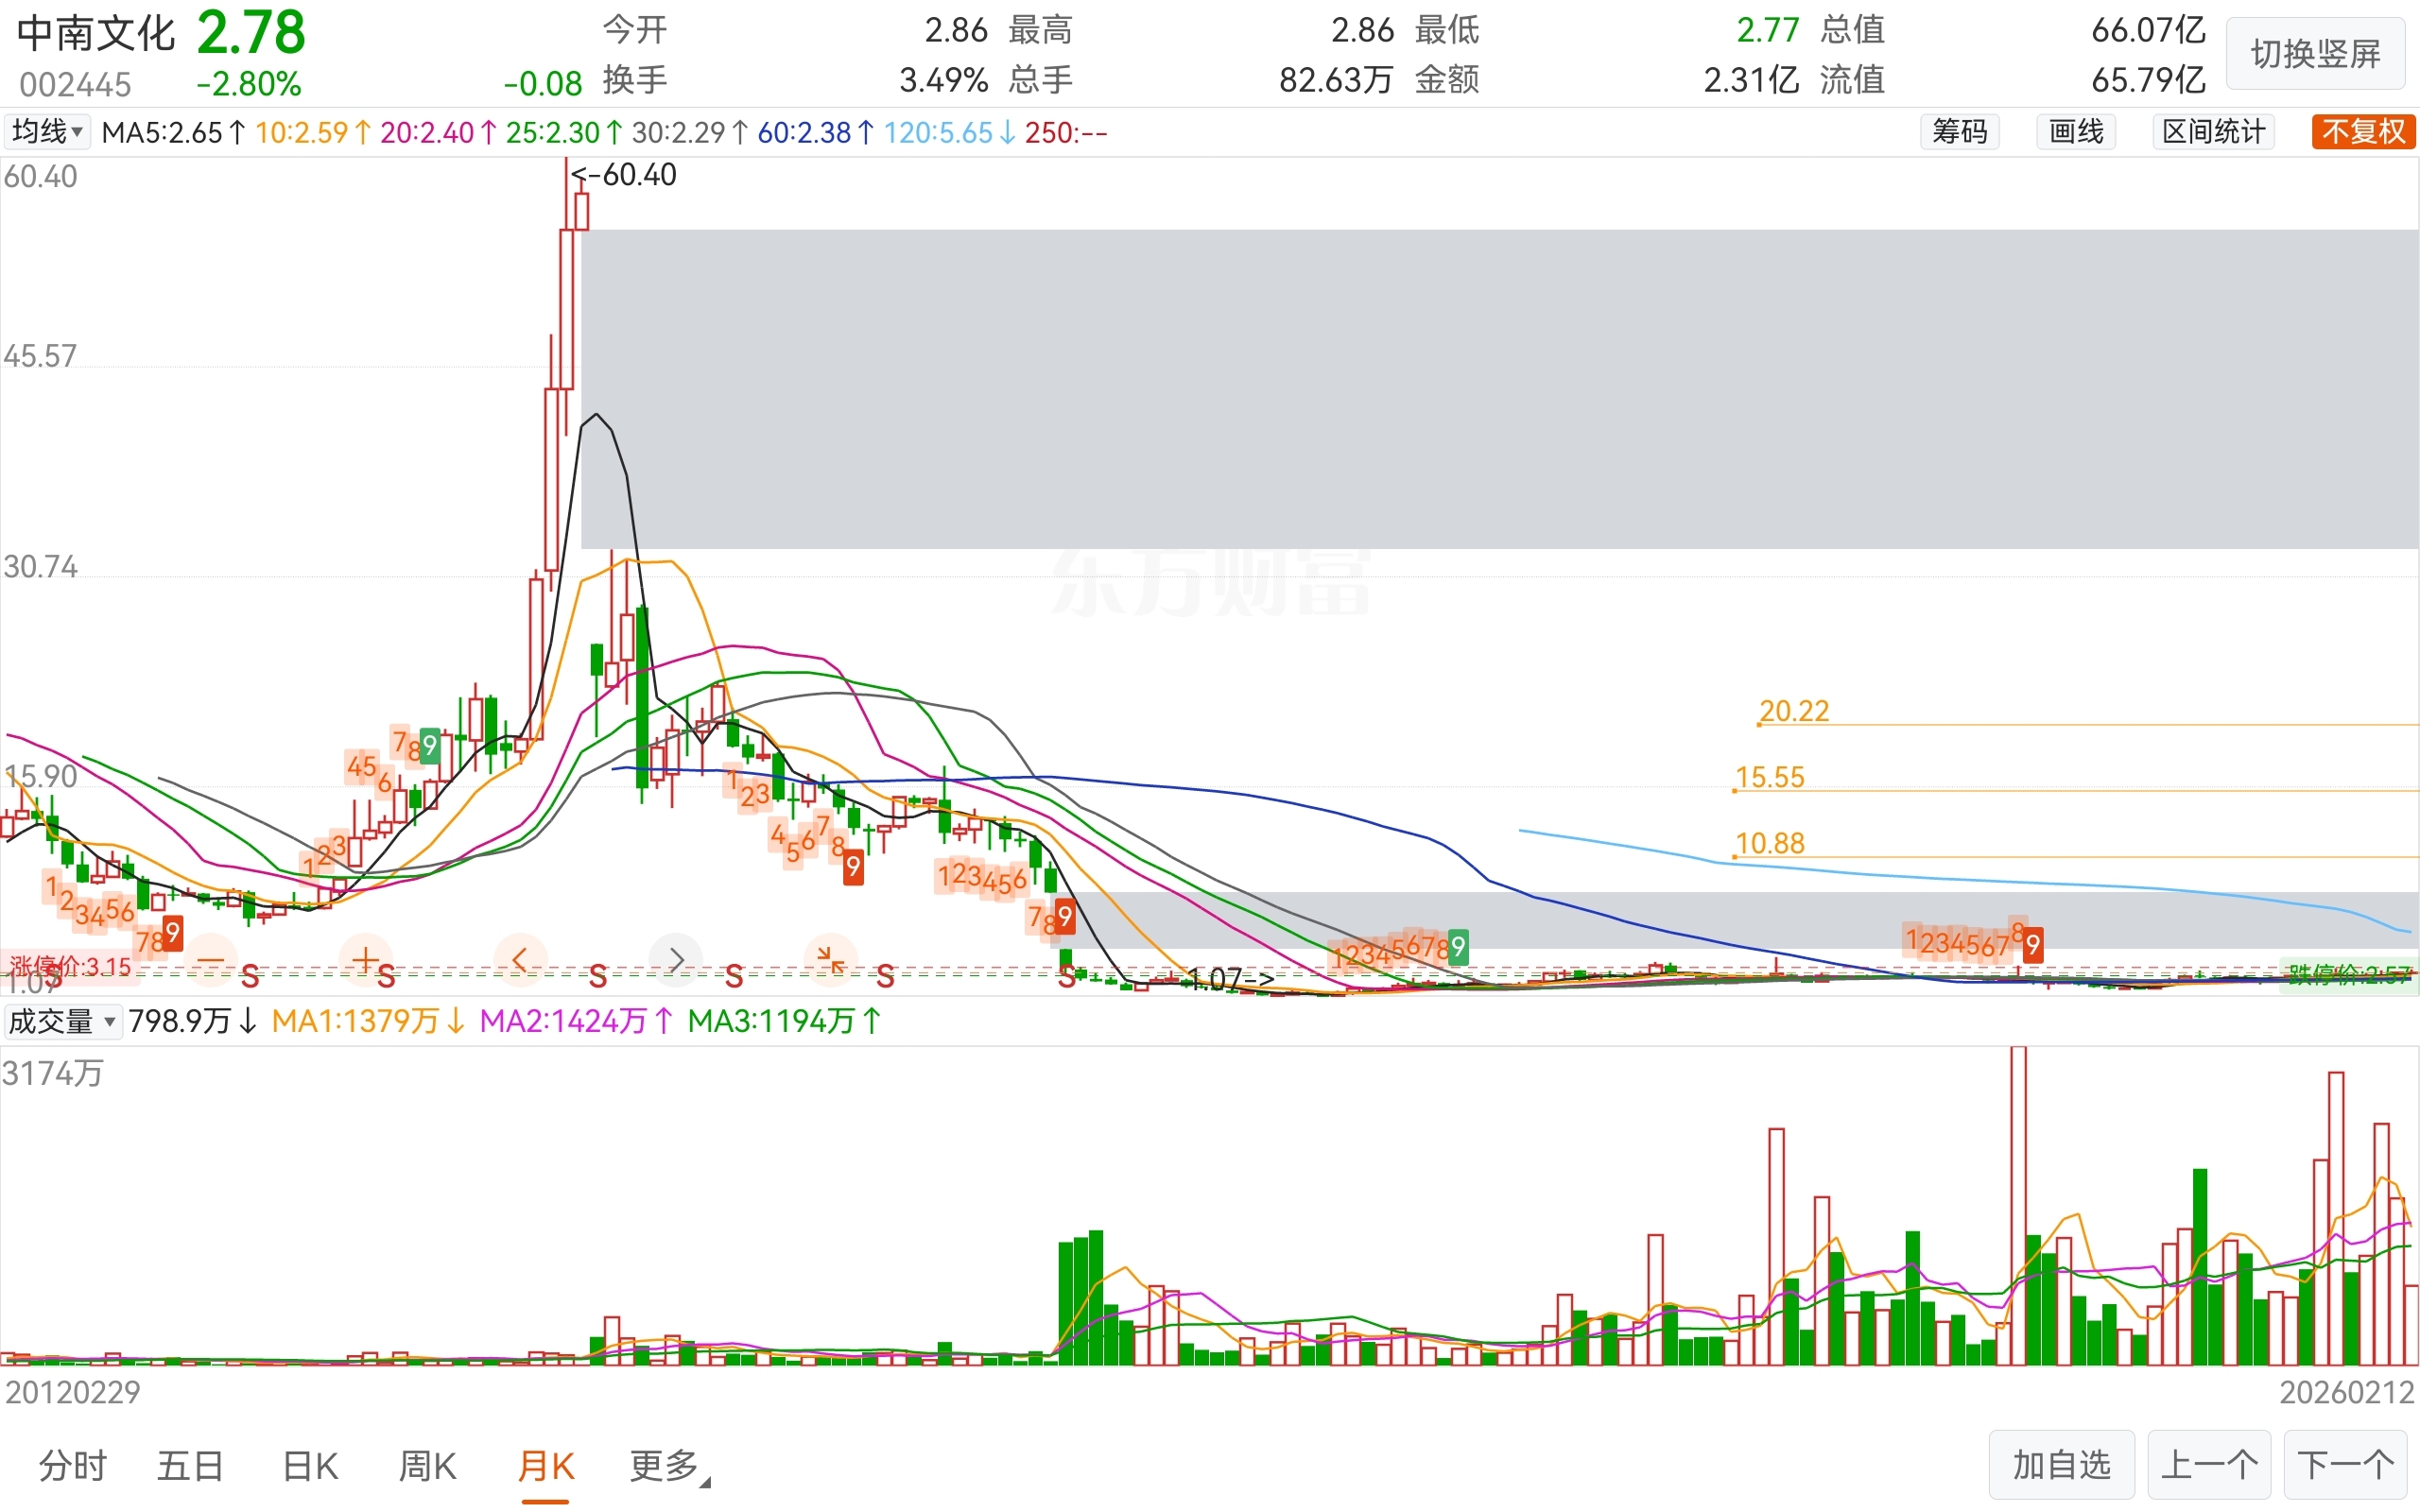Viewport: 2420px width, 1512px height.
Task: Click the red S marker nearest the price crash
Action: (x=1067, y=977)
